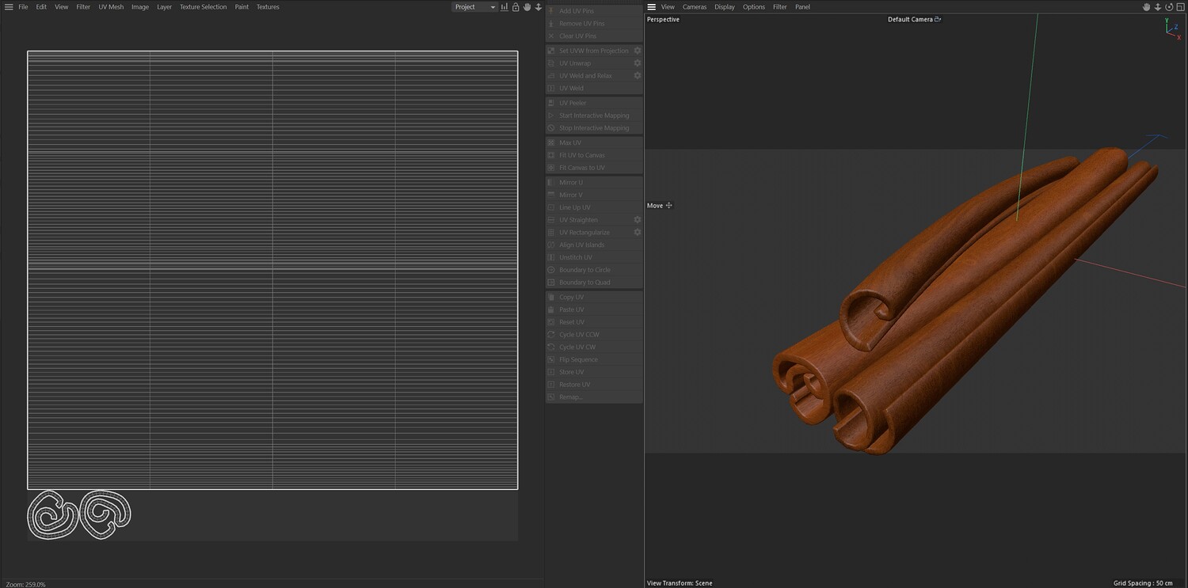1188x588 pixels.
Task: Open UV Weld and Relax settings gear
Action: click(638, 76)
